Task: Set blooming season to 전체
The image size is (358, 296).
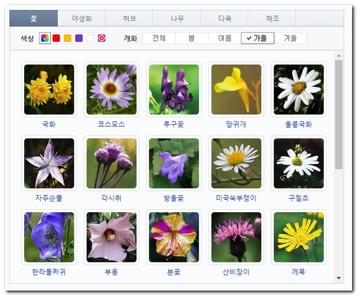Action: coord(159,38)
